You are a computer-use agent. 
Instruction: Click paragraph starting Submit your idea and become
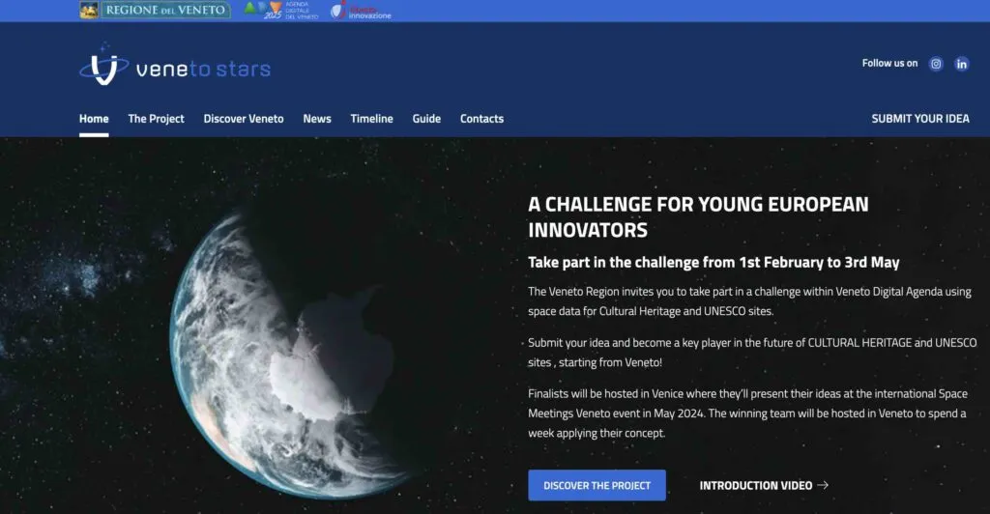point(752,353)
